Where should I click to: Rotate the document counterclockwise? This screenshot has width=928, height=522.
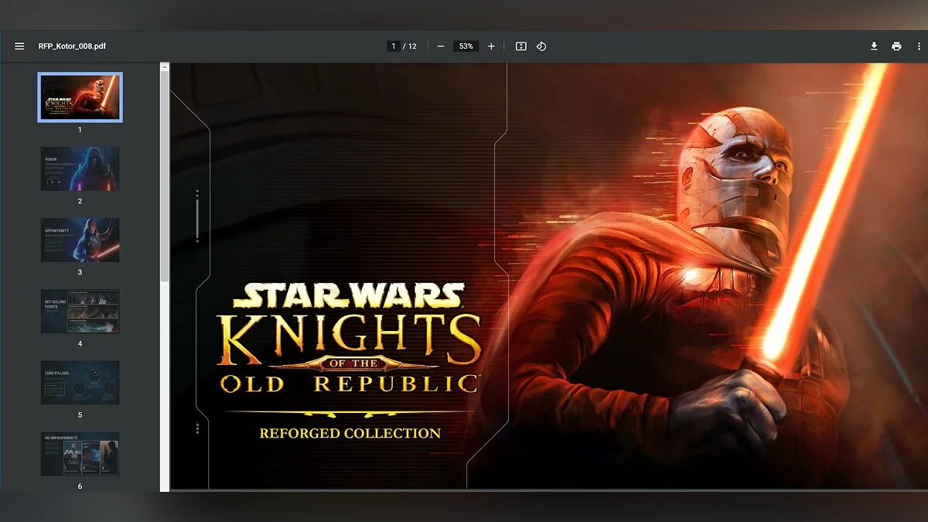(x=541, y=46)
